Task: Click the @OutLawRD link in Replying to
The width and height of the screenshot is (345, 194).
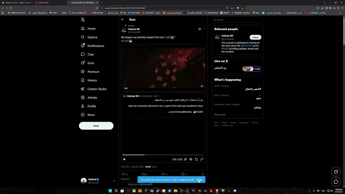Action: pos(146,184)
